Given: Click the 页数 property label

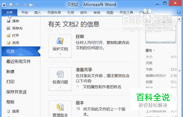Looking at the screenshot, I should 149,63.
